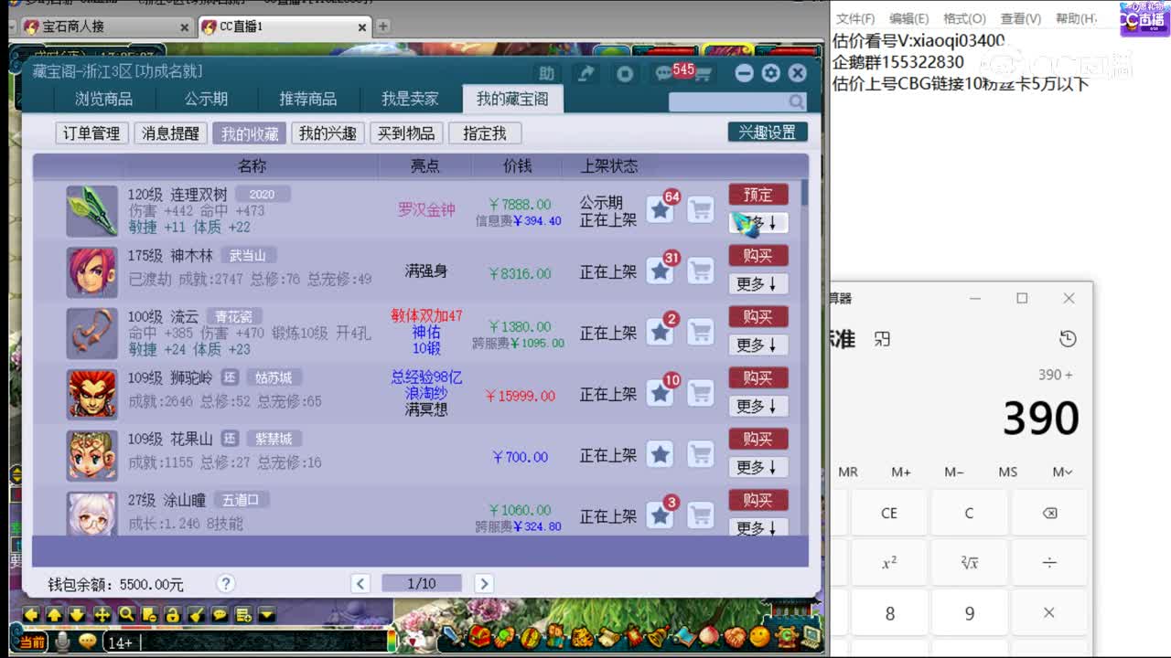1171x658 pixels.
Task: Toggle the favorite star on the 神木林 listing
Action: pos(661,271)
